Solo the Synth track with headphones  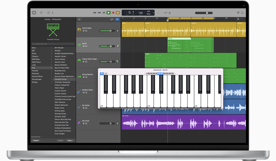[86, 46]
